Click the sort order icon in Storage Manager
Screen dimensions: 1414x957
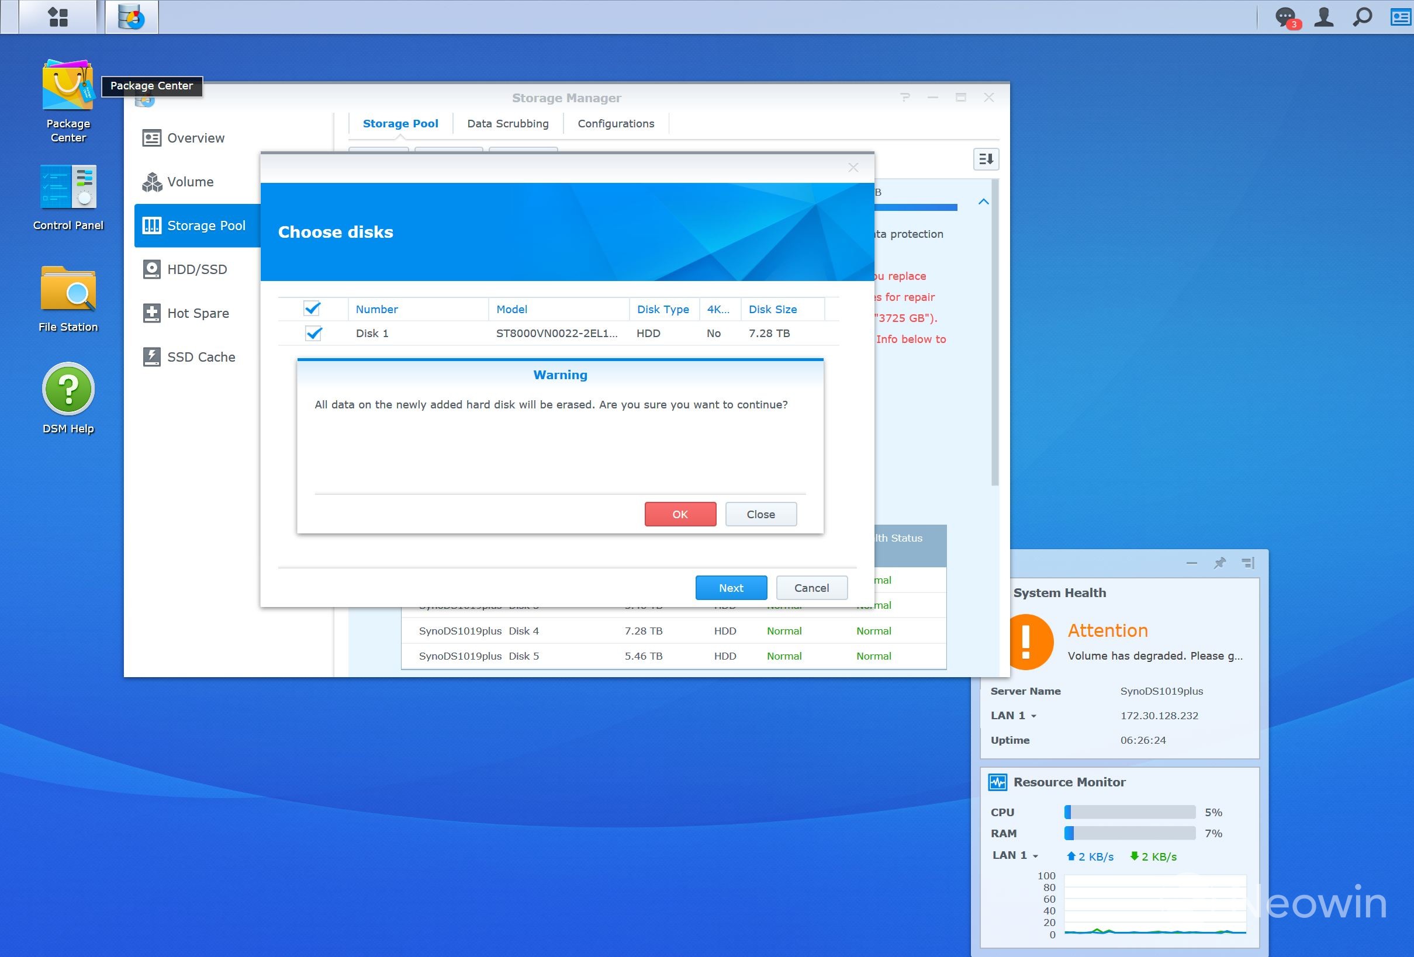point(986,159)
